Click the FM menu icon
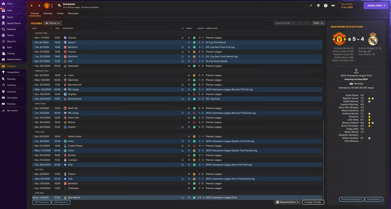 click(x=333, y=5)
